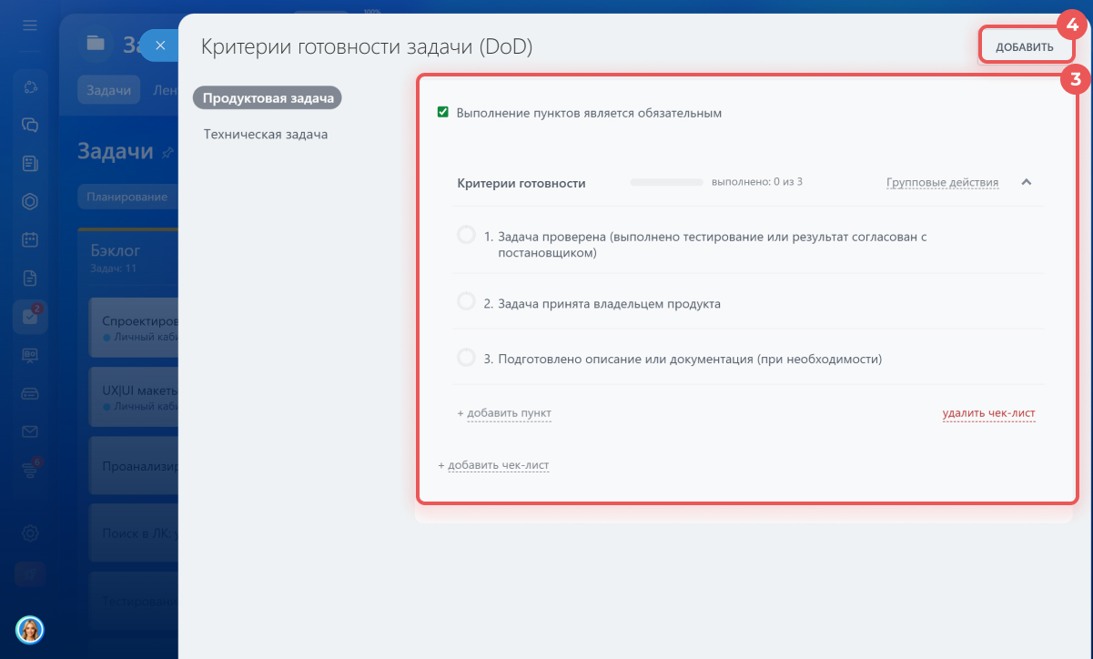Switch to 'Техническая задача' type
This screenshot has width=1093, height=659.
click(x=266, y=135)
